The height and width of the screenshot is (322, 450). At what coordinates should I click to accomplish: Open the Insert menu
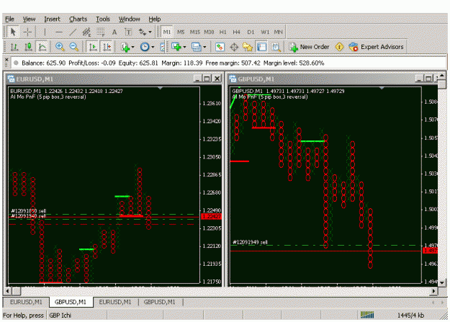click(x=52, y=19)
